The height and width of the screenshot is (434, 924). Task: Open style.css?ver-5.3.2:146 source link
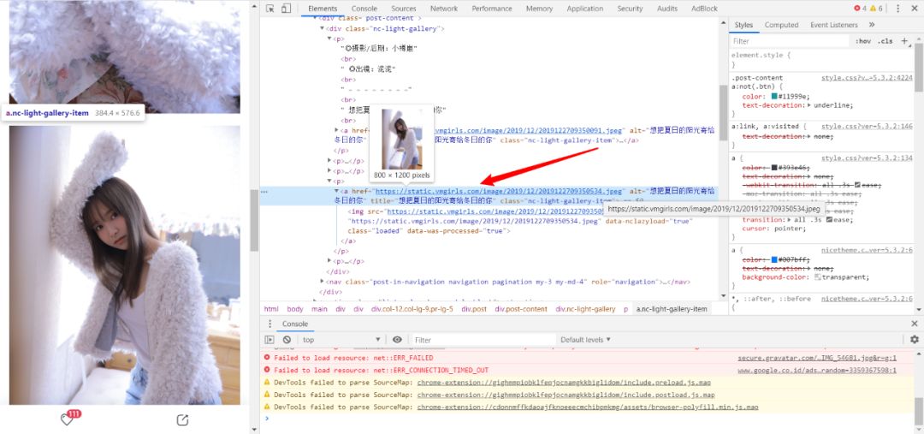tap(867, 126)
